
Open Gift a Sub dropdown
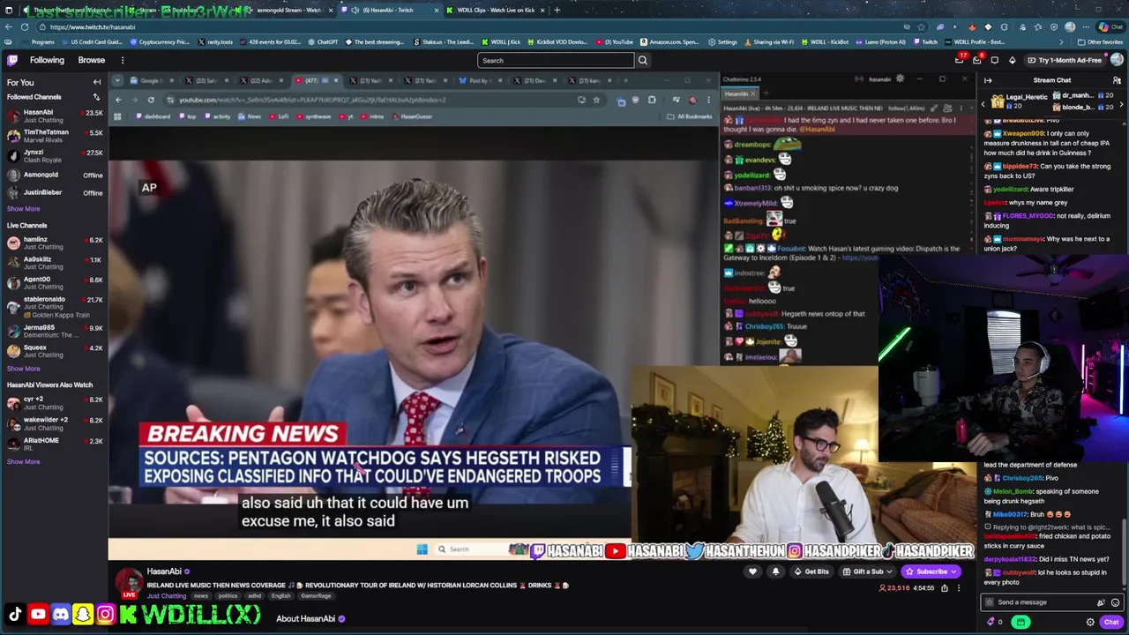pos(868,571)
